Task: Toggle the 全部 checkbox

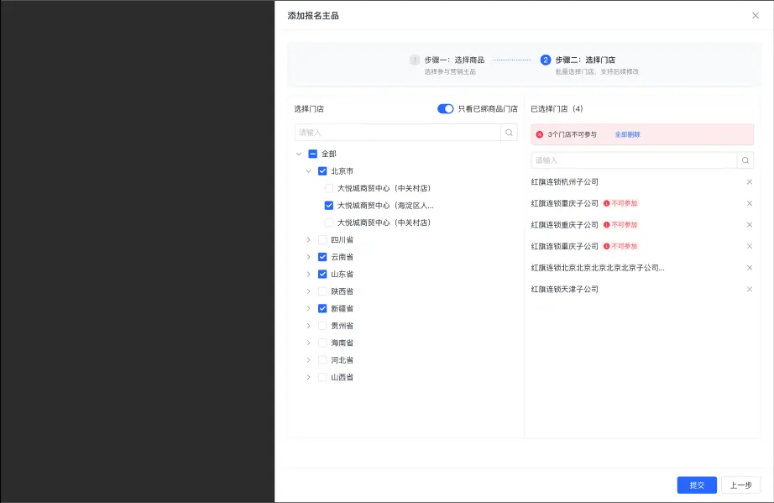Action: point(312,154)
